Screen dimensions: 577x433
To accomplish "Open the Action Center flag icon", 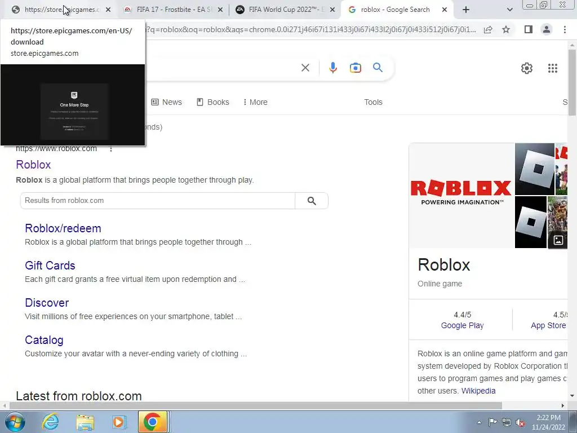I will point(492,422).
